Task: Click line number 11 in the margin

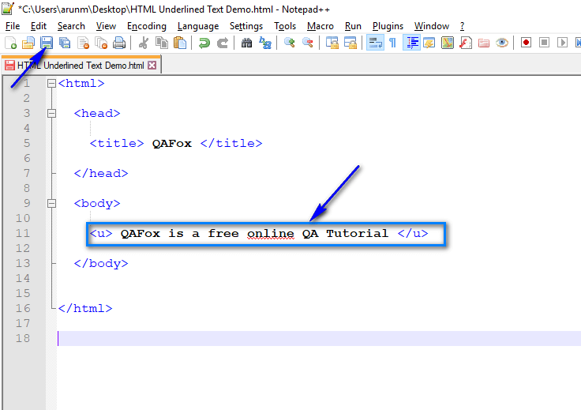Action: (23, 234)
